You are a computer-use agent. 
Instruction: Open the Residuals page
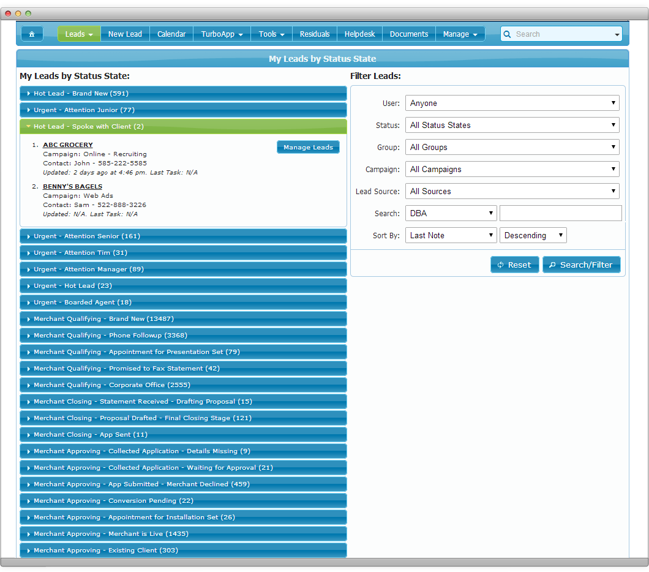point(315,34)
